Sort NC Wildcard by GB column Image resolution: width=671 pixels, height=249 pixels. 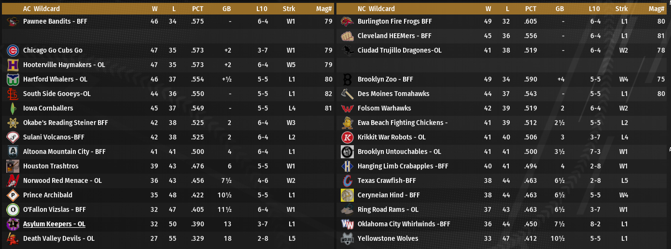coord(559,9)
